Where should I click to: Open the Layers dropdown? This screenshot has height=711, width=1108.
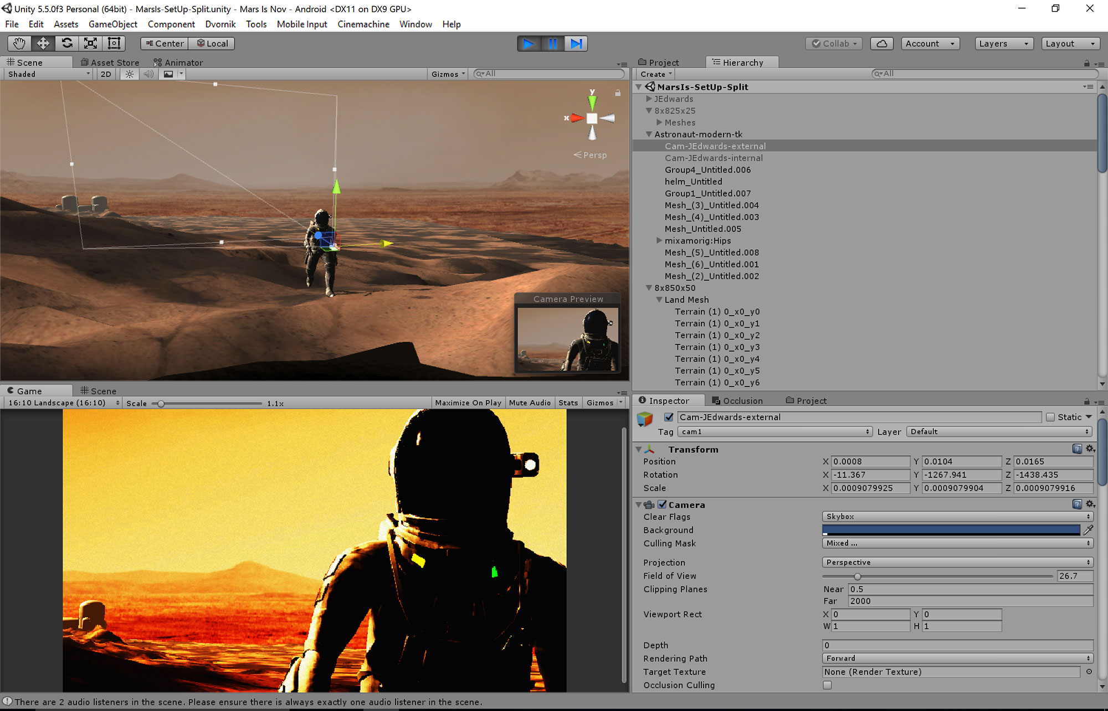pyautogui.click(x=1004, y=43)
